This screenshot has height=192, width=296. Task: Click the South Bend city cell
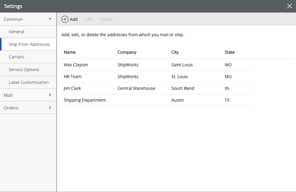tap(183, 88)
